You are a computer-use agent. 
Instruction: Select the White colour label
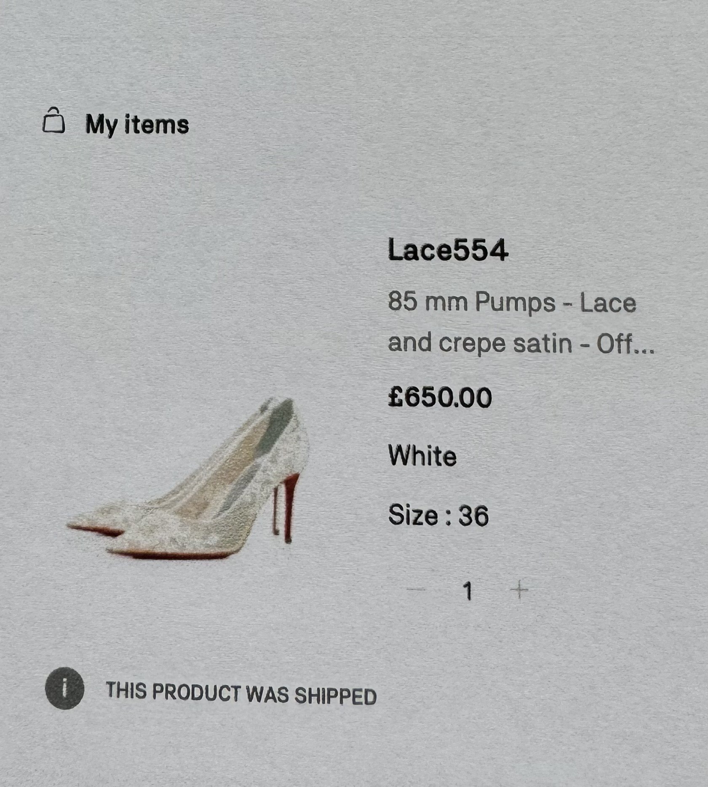click(x=422, y=455)
